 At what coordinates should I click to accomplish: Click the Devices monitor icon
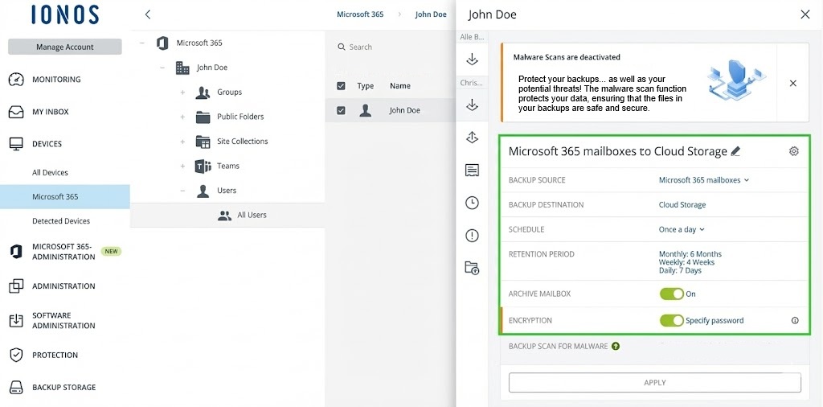16,144
